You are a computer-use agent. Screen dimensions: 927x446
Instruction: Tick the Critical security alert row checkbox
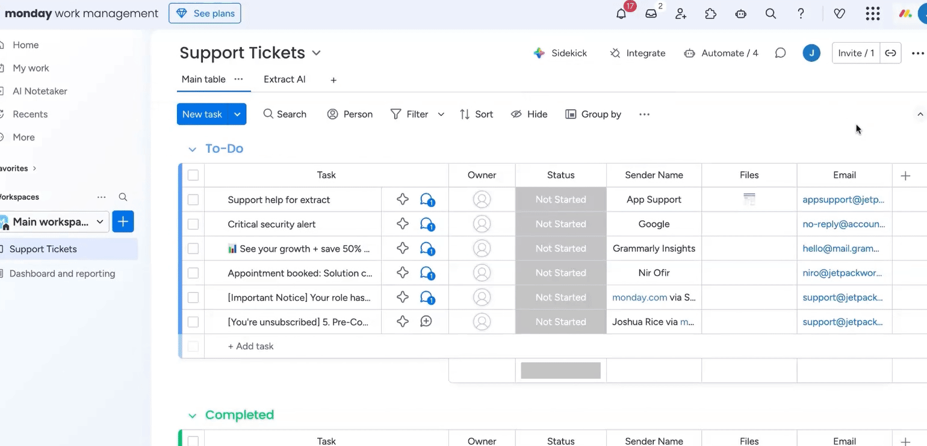click(193, 224)
